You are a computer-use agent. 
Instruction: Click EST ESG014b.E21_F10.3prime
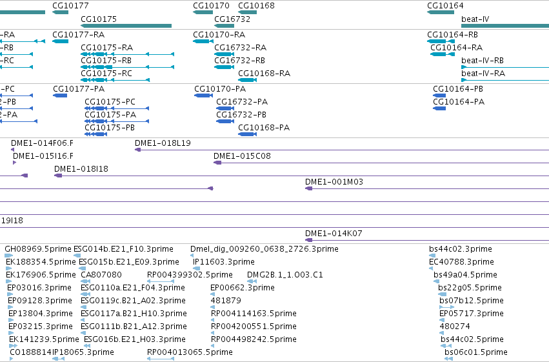[x=77, y=256]
